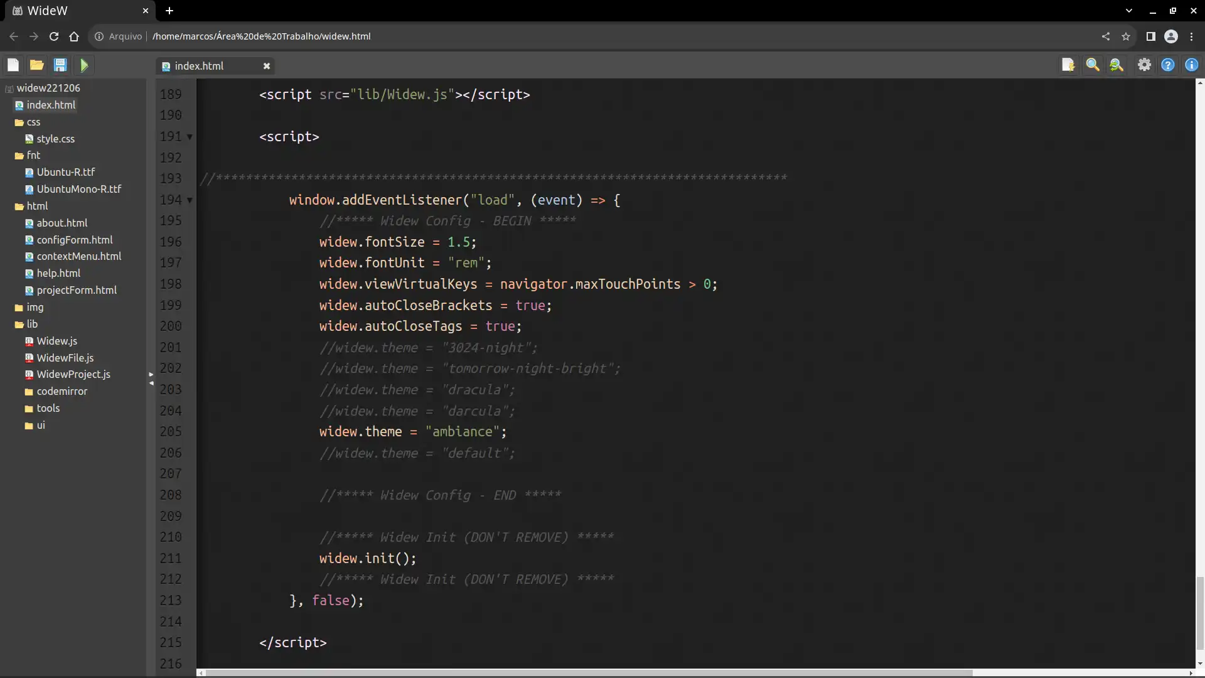Expand the 'lib' folder in sidebar

31,324
